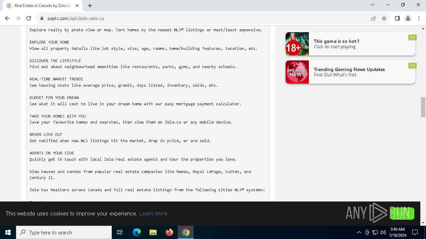
Task: Click the 'TAKE YOUR HOMES WITH YOU' heading
Action: (x=58, y=116)
